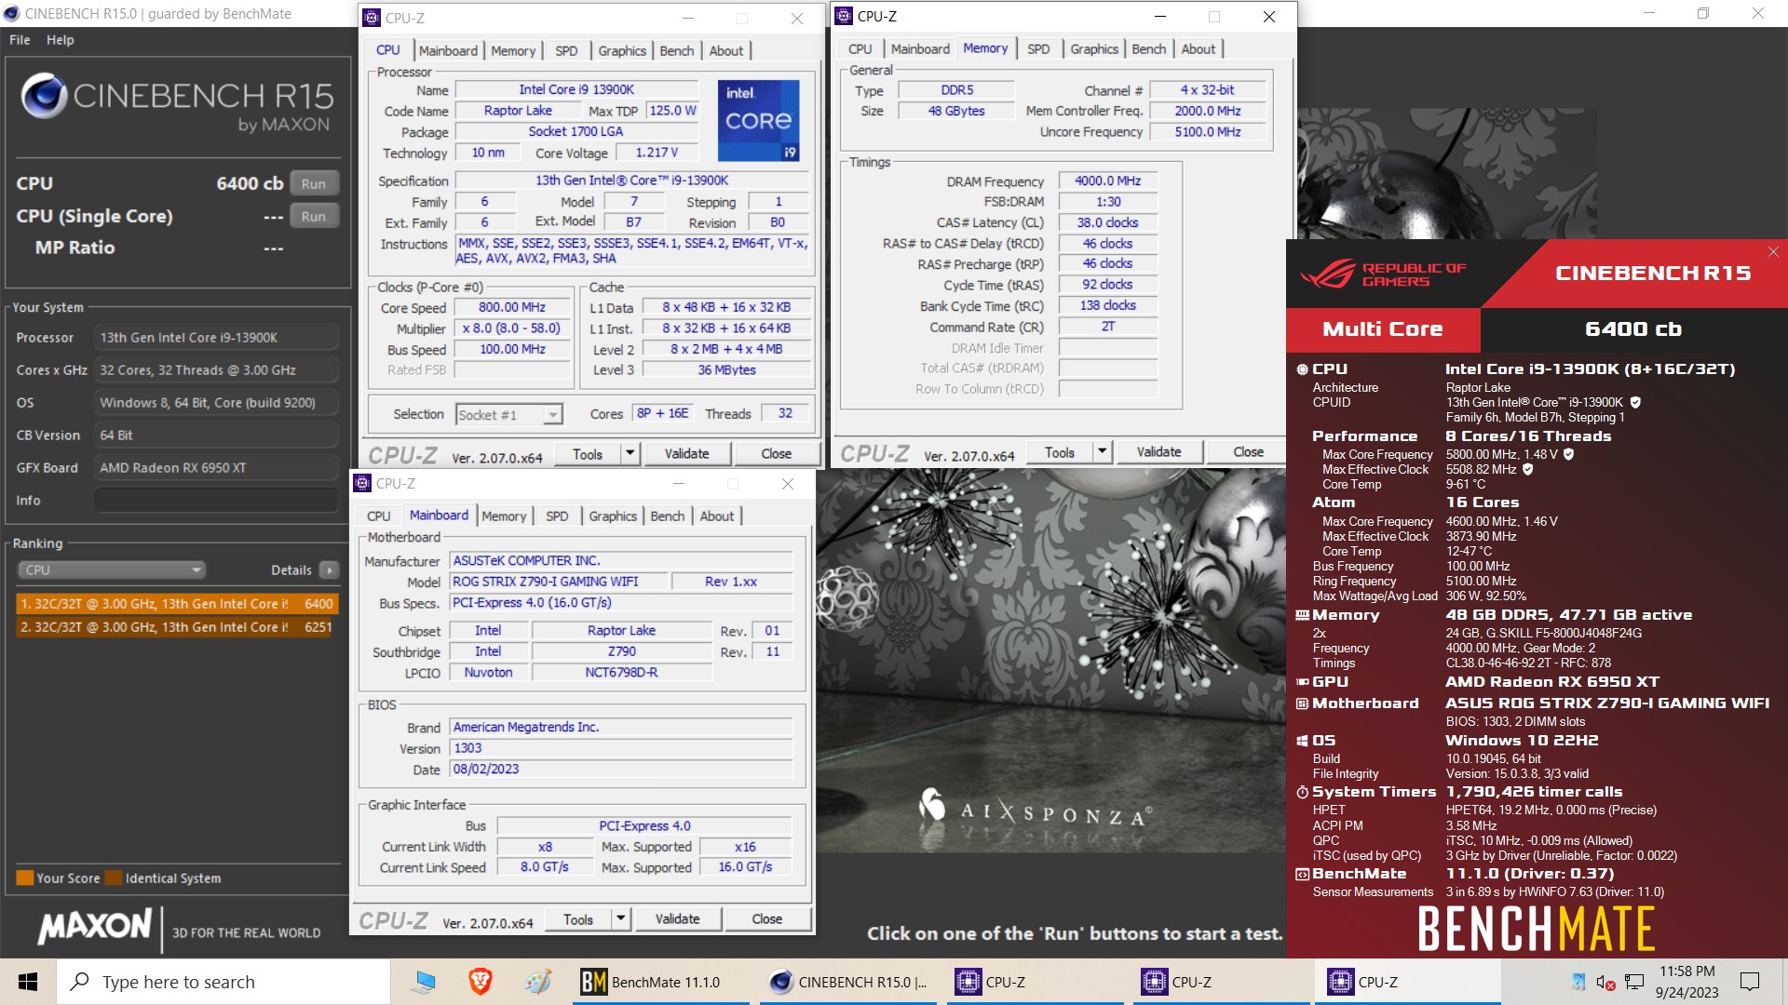Click the BenchMate Memory section icon
This screenshot has height=1005, width=1788.
(x=1302, y=615)
